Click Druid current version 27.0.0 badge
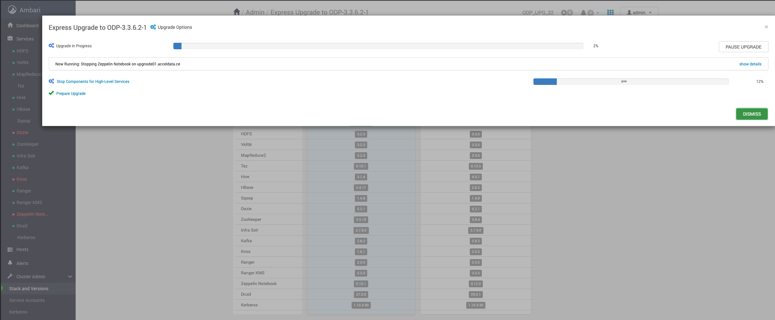Viewport: 775px width, 320px height. pos(361,294)
